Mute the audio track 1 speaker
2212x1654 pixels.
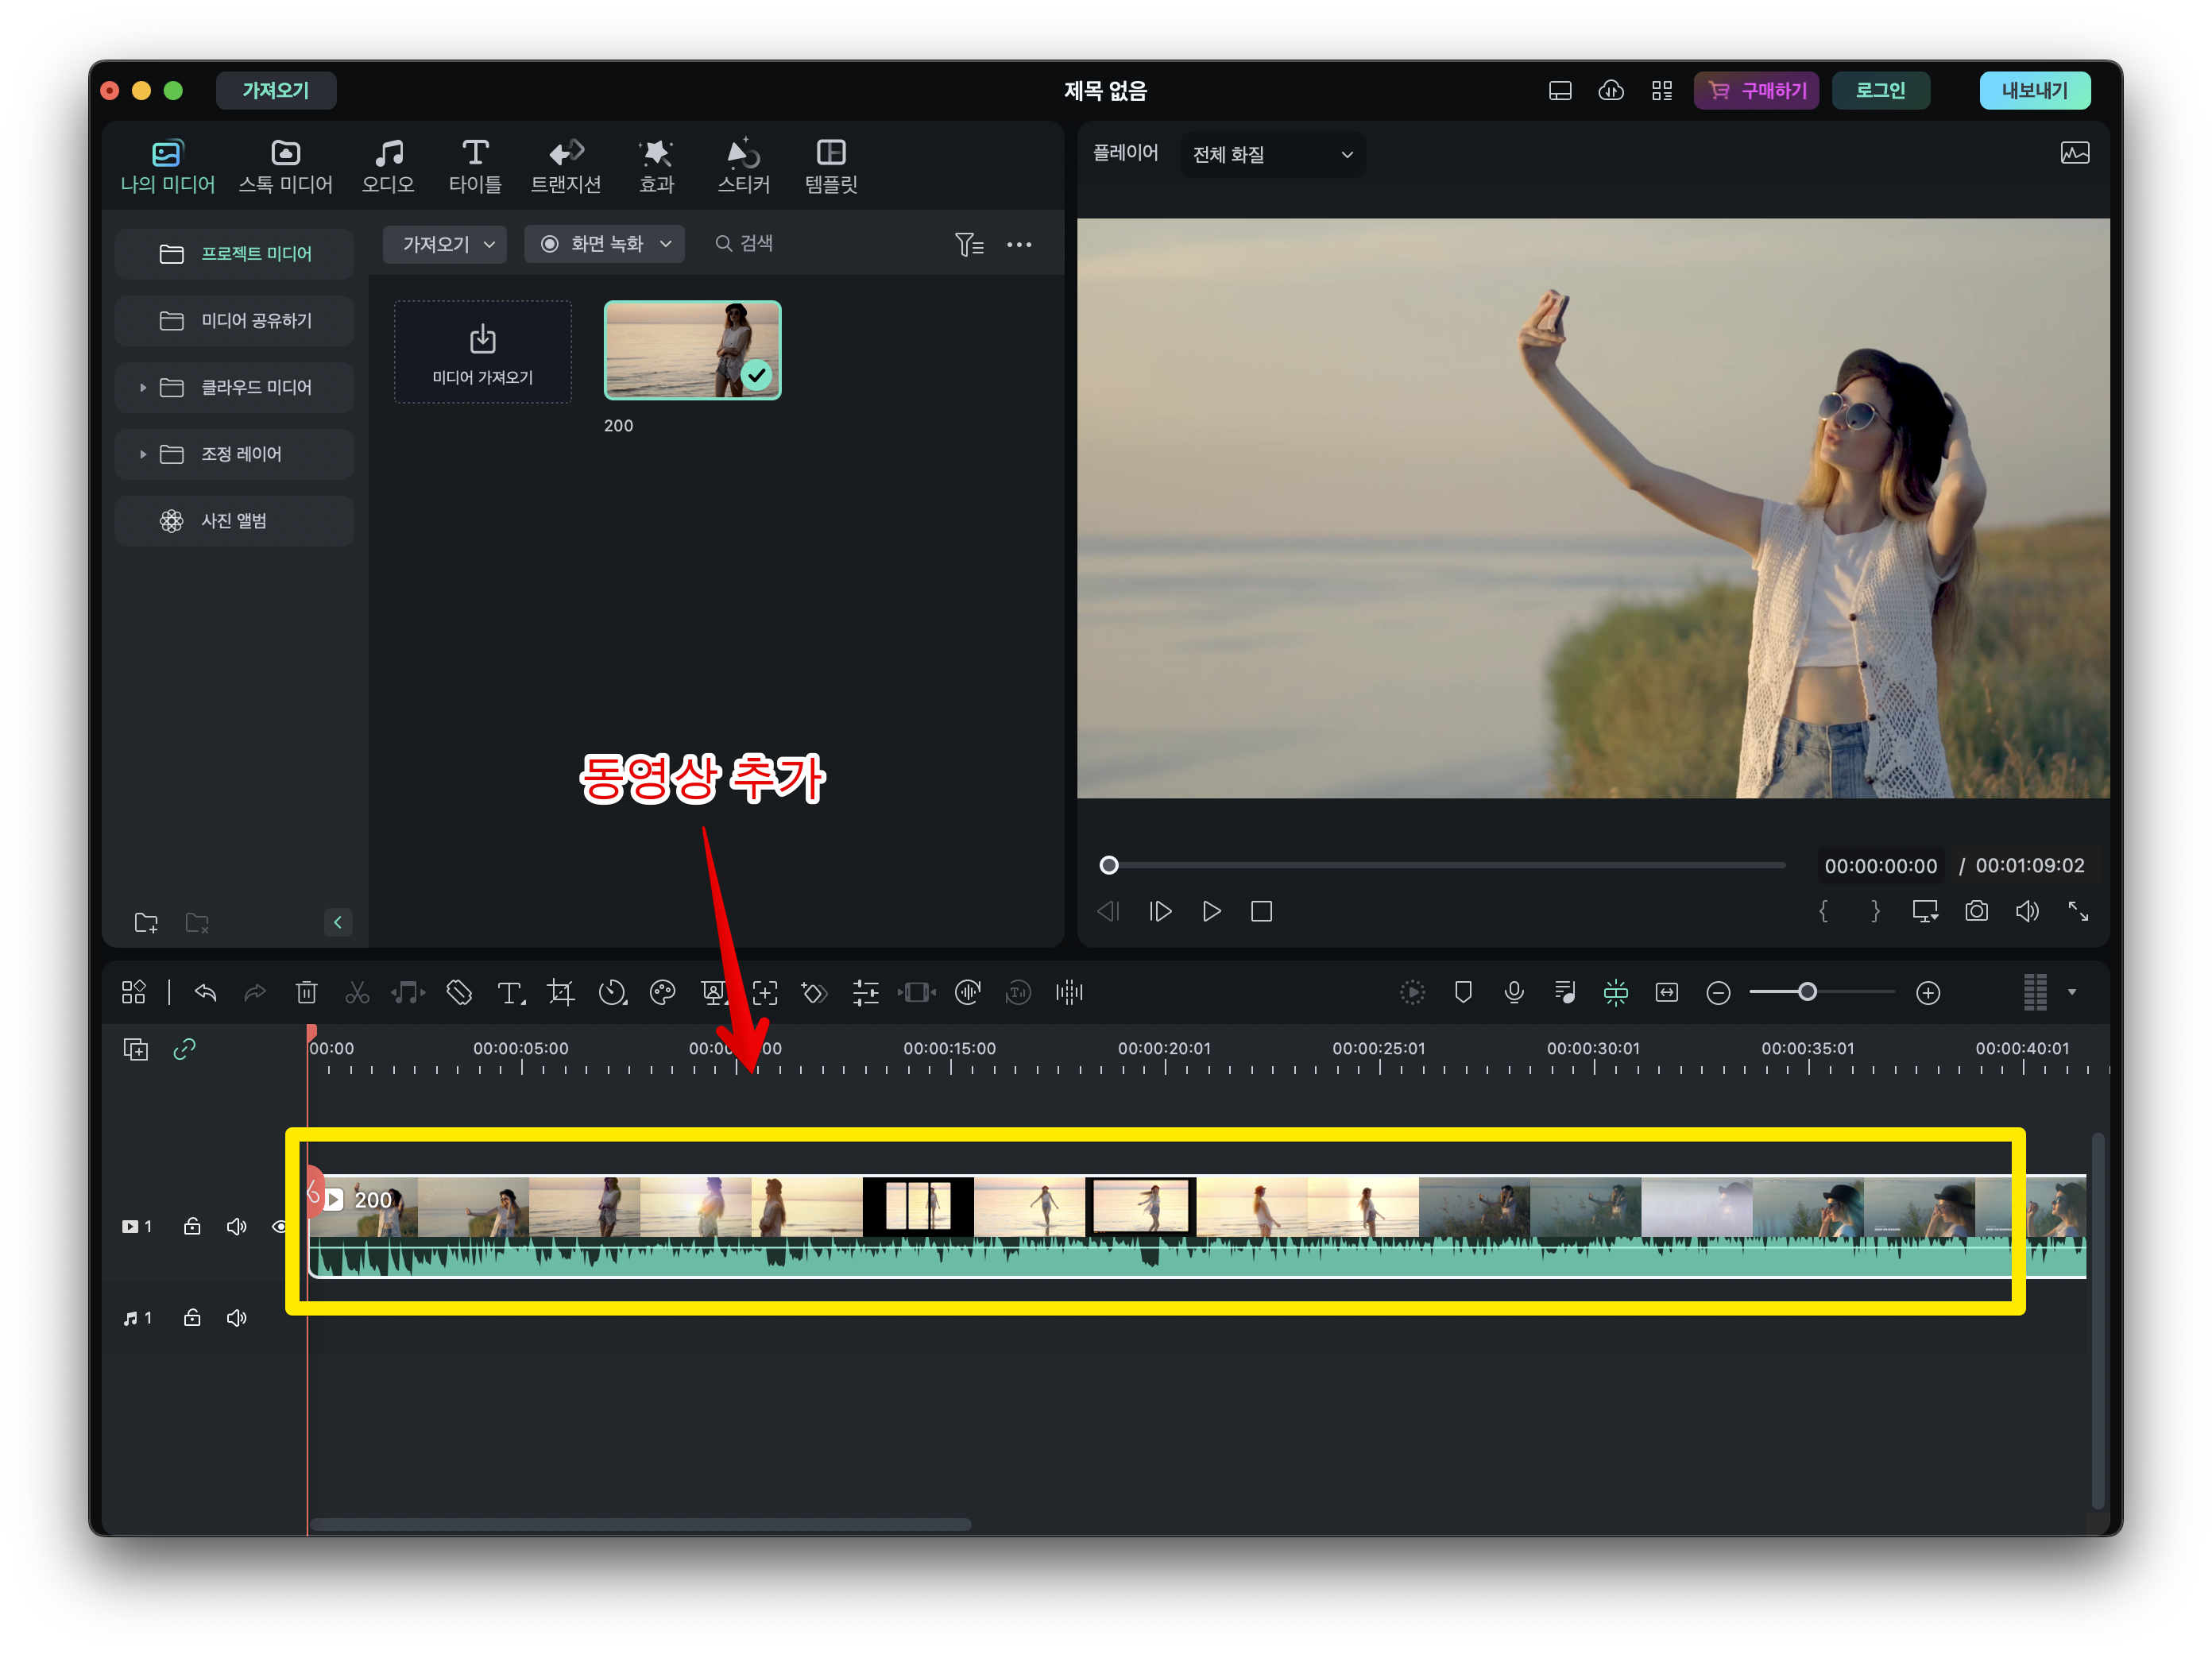coord(236,1319)
